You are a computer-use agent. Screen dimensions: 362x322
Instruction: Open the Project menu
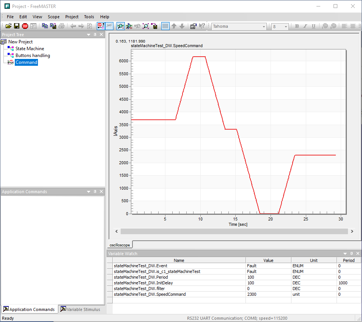click(72, 17)
